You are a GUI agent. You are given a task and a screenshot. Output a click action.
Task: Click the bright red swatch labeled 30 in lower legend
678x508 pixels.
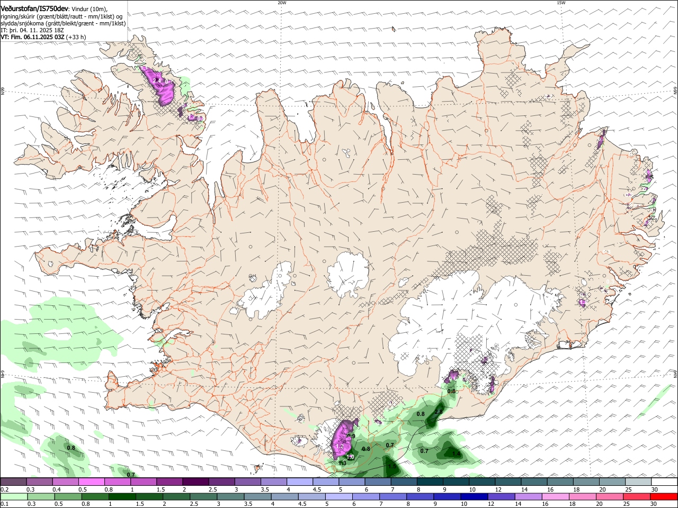[664, 497]
